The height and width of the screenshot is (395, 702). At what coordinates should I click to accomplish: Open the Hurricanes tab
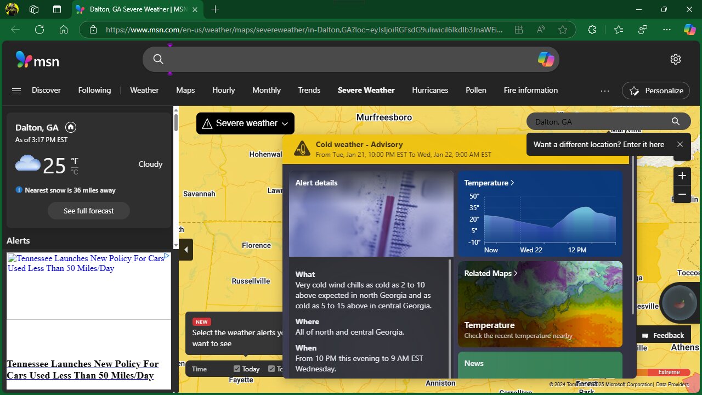coord(430,91)
